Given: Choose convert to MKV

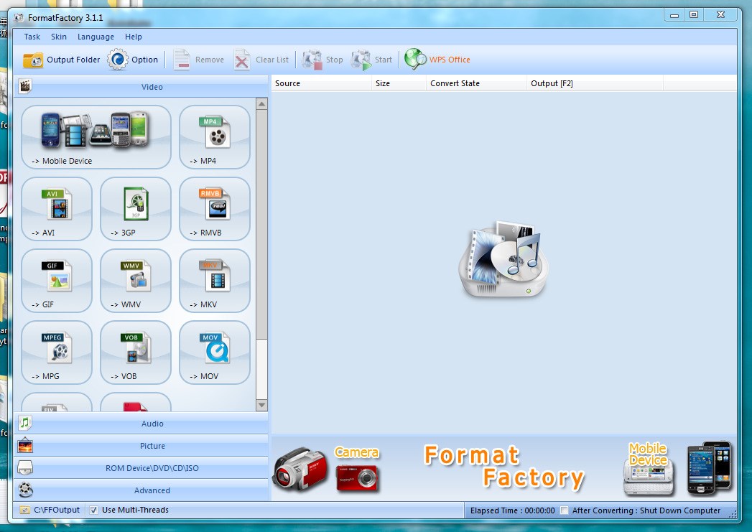Looking at the screenshot, I should [x=214, y=281].
